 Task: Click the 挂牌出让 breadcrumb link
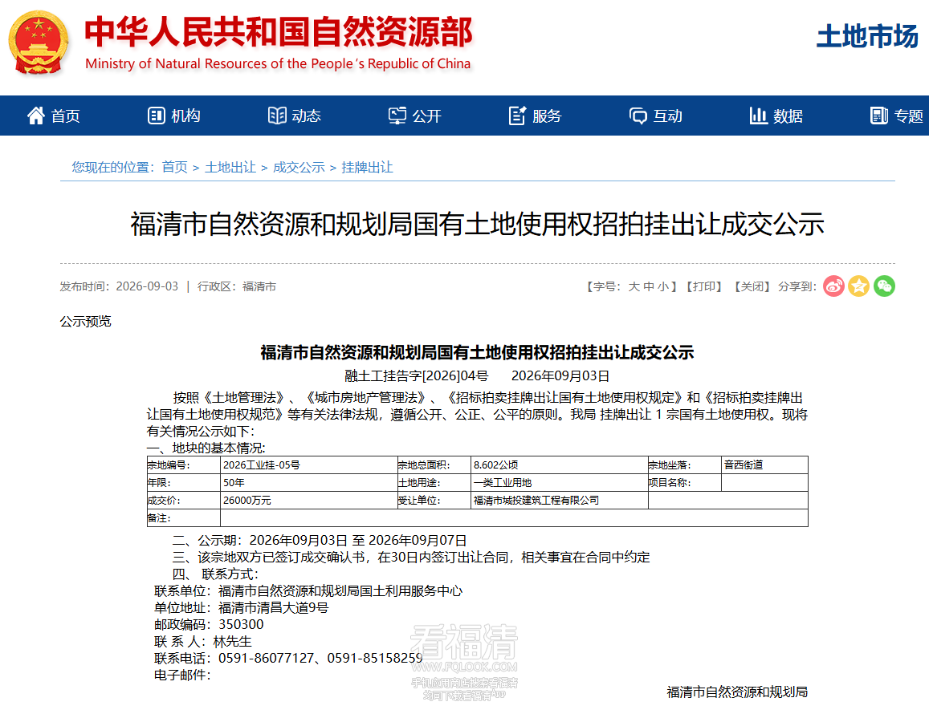pyautogui.click(x=367, y=168)
